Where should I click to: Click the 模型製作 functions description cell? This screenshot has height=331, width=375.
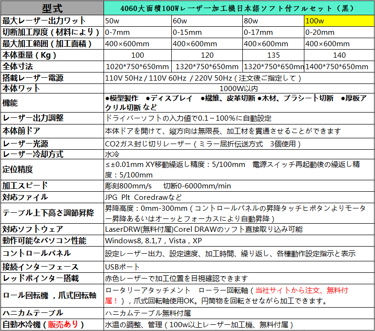tap(239, 103)
